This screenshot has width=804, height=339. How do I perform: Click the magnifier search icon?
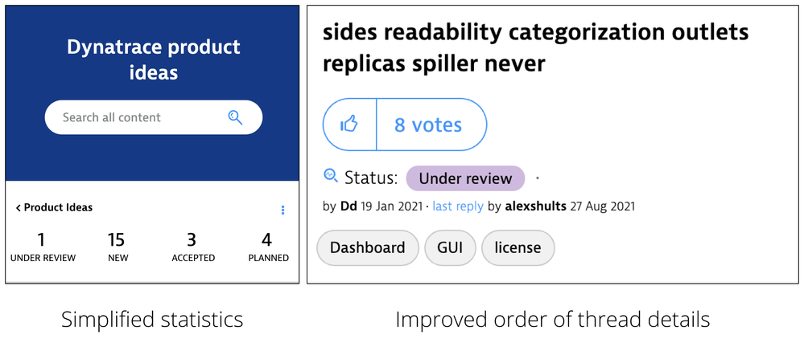(235, 117)
